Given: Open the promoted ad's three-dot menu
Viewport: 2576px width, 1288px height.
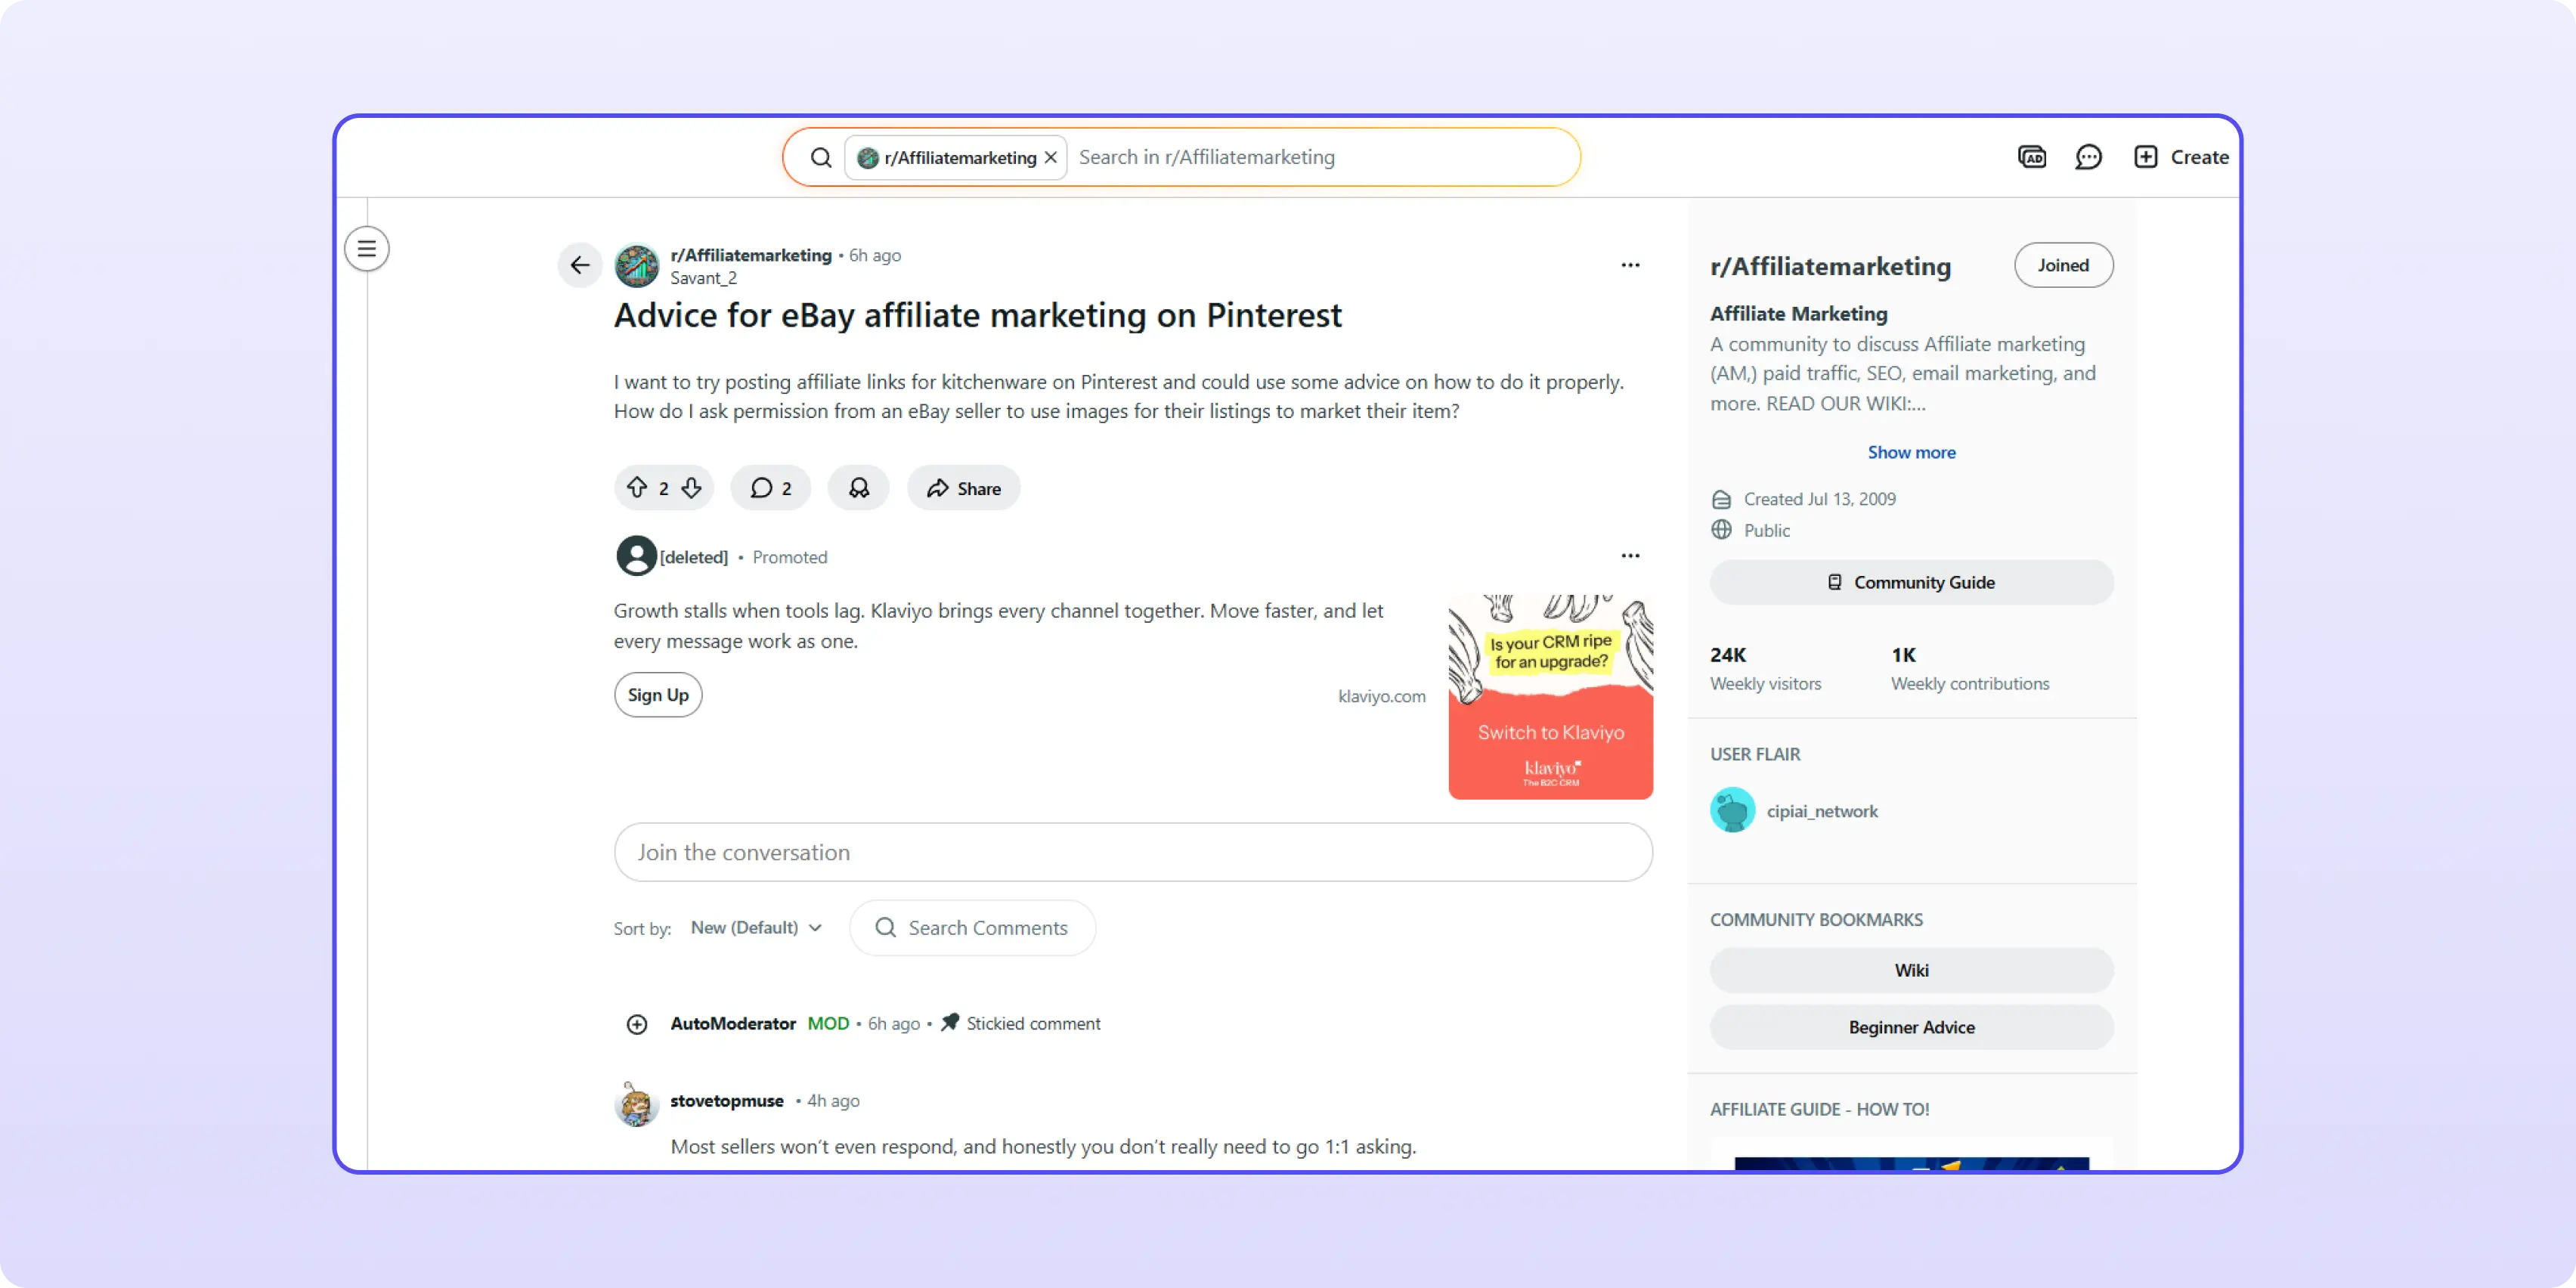Looking at the screenshot, I should (x=1630, y=556).
